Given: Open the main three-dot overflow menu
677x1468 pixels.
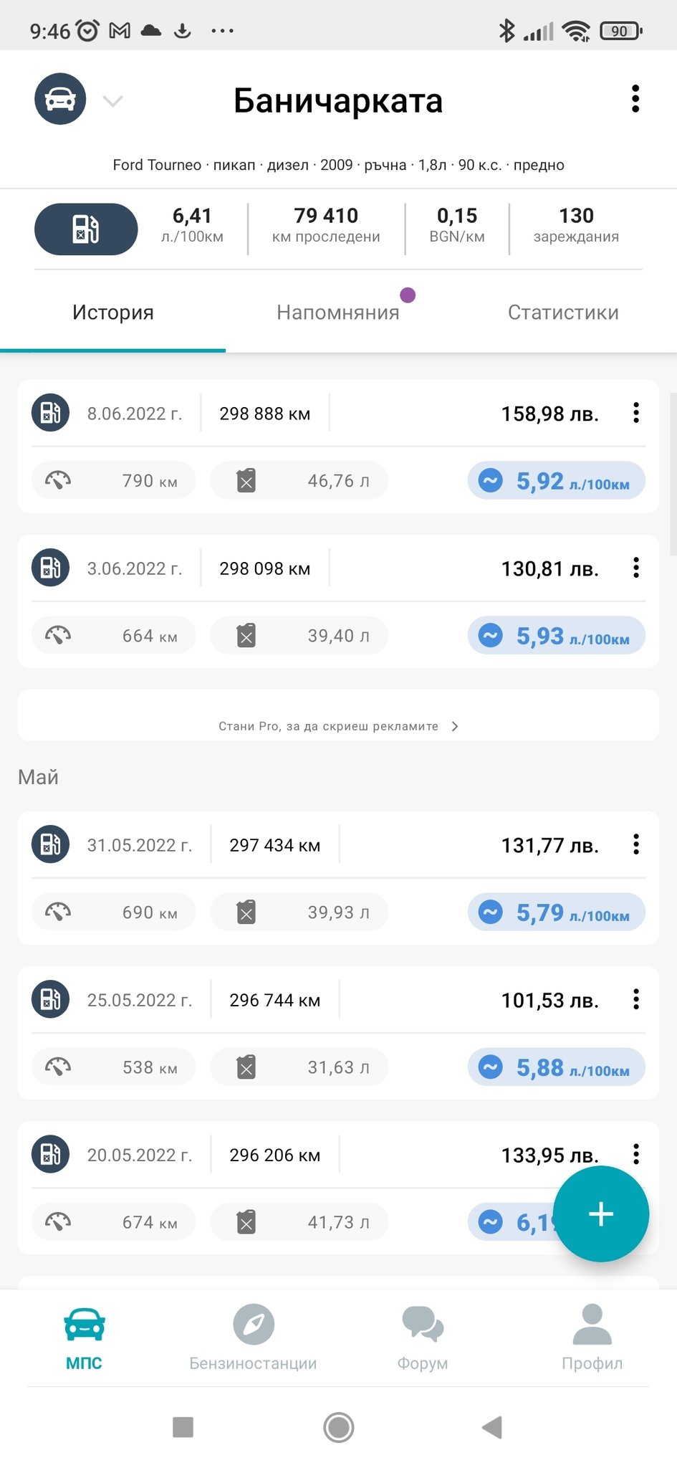Looking at the screenshot, I should (x=635, y=99).
